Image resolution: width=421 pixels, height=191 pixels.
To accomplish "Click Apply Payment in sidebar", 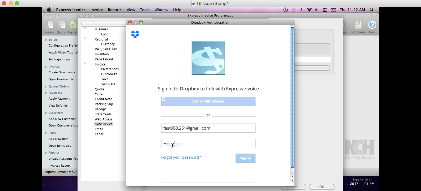I will [x=59, y=99].
